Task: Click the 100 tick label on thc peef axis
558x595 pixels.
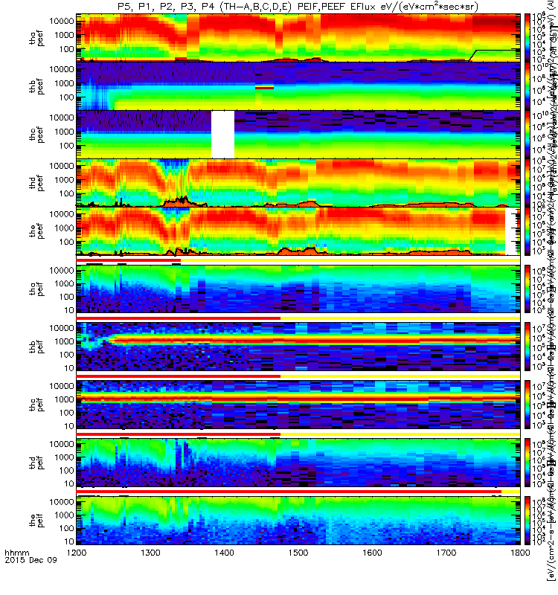Action: (67, 145)
